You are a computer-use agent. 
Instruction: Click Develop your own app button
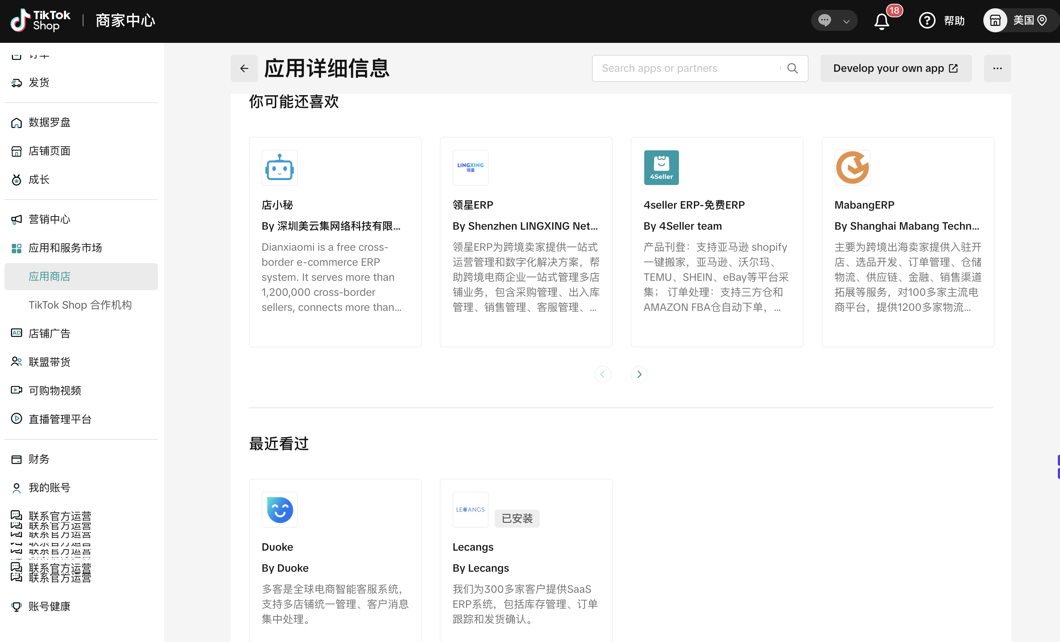coord(895,68)
